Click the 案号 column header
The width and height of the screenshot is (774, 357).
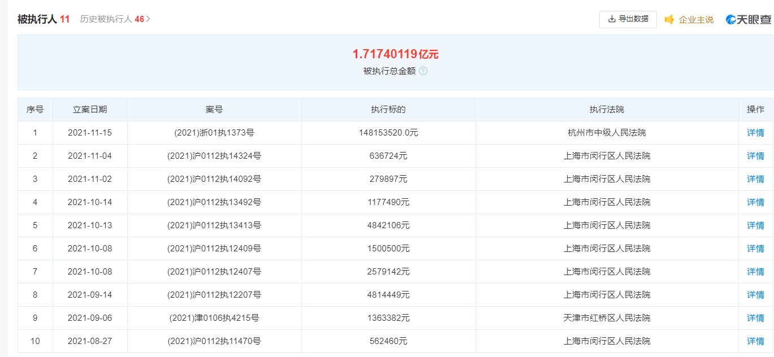point(214,110)
